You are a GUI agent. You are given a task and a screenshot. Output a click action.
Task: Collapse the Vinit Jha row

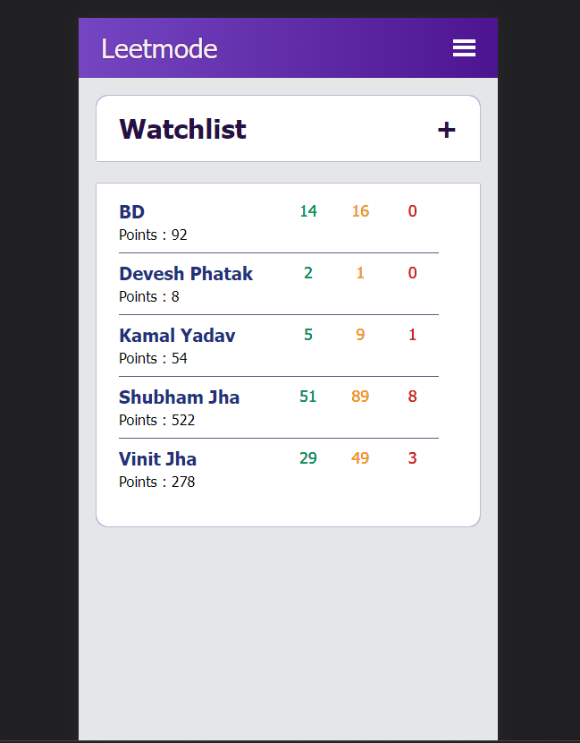157,458
